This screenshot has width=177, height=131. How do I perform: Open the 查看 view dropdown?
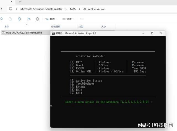click(x=68, y=19)
